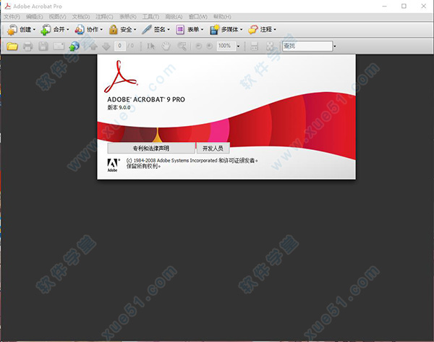Click the zoom in circle icon
This screenshot has height=342, width=434.
click(210, 46)
